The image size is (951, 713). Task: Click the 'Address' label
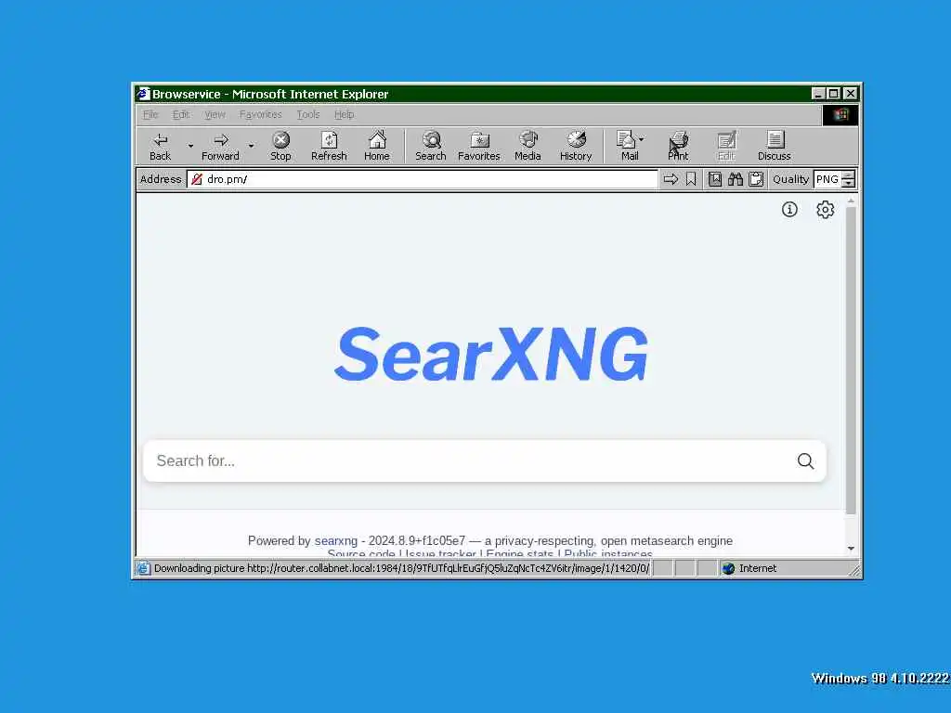[161, 179]
